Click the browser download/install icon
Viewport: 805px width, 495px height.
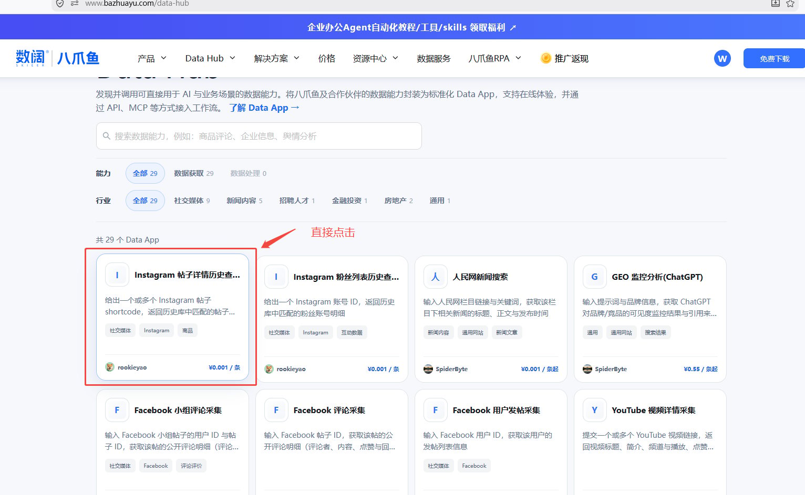click(775, 3)
